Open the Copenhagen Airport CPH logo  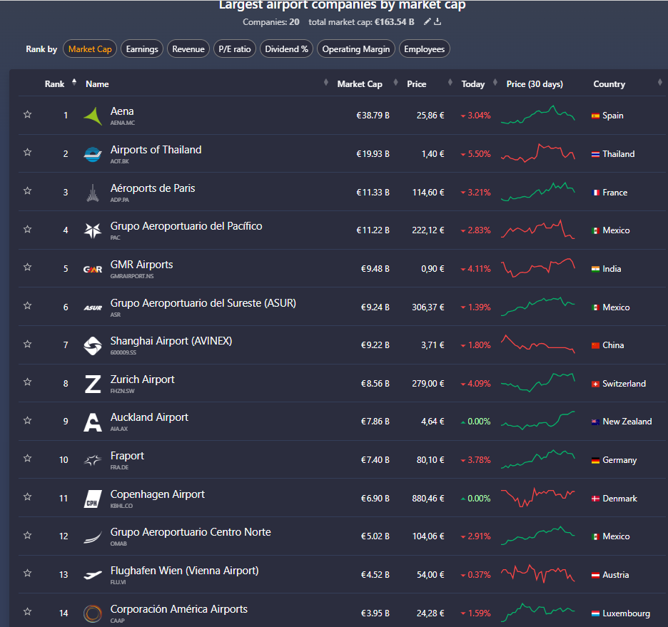pos(93,499)
